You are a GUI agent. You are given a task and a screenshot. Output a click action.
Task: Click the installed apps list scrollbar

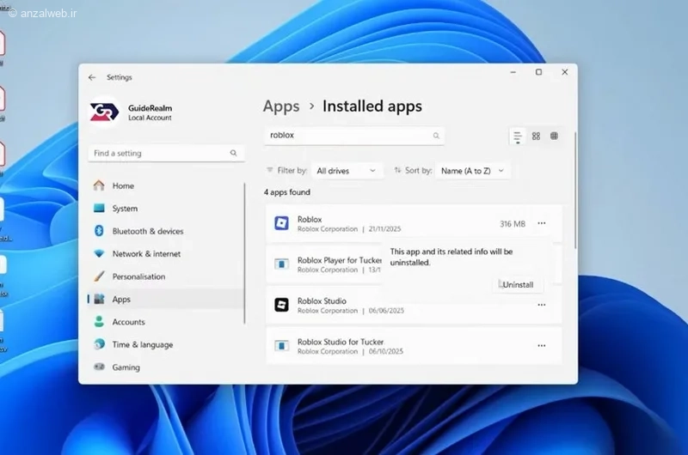point(574,191)
